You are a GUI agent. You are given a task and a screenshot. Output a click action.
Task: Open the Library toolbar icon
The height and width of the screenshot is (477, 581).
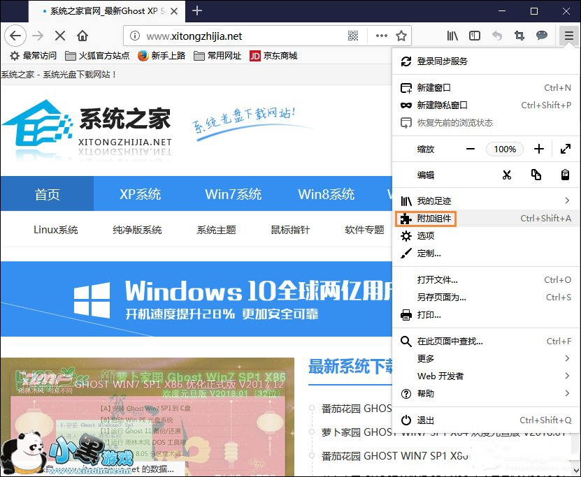pos(452,36)
